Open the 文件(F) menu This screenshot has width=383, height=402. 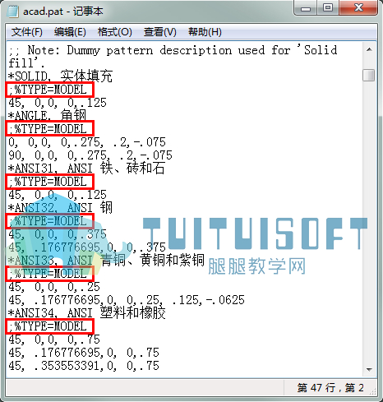tap(27, 32)
